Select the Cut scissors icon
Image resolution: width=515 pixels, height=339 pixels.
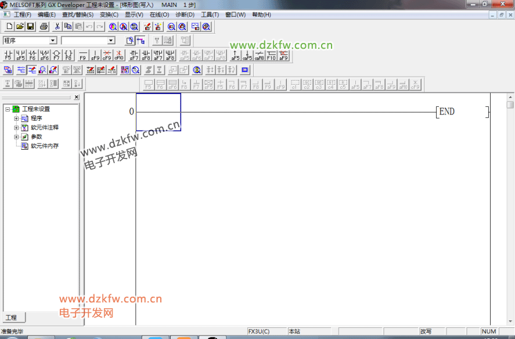click(57, 27)
